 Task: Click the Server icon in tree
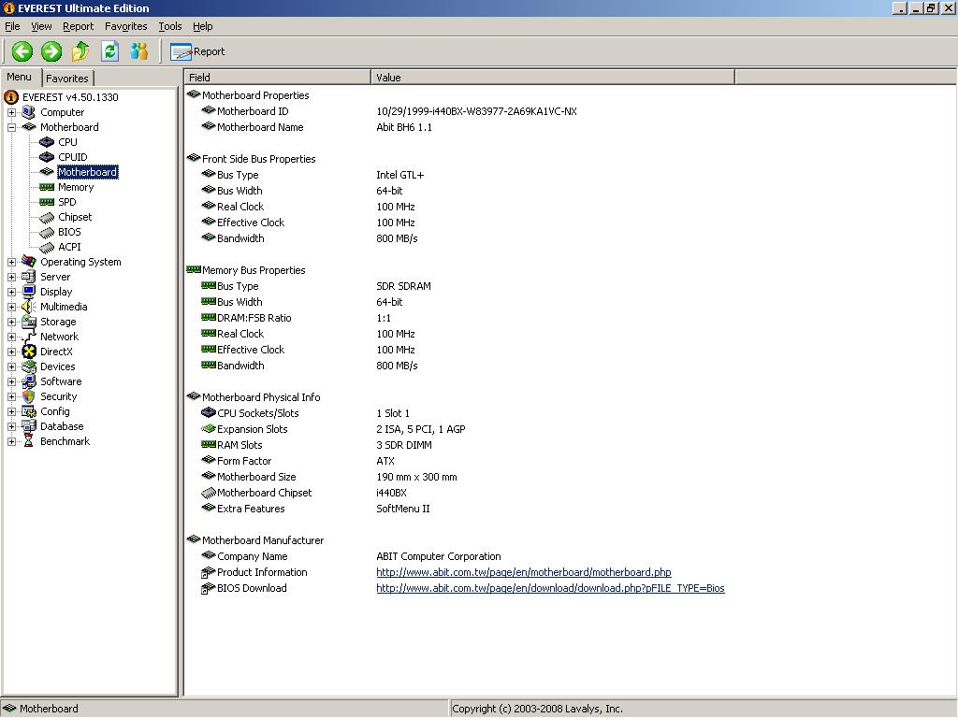[29, 277]
